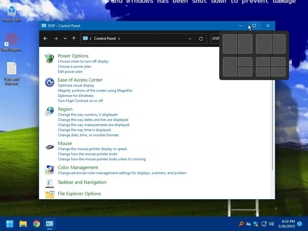Click the Region globe and clock icon

50,111
